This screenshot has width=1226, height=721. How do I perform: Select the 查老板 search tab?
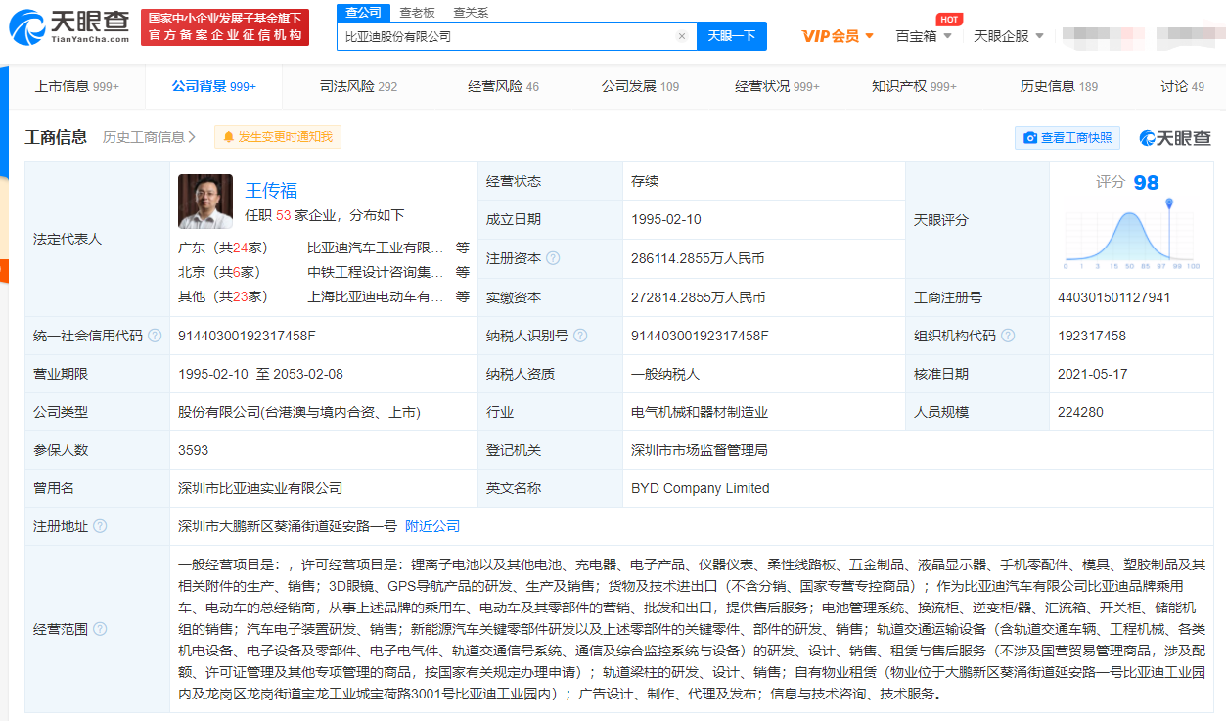click(x=419, y=13)
